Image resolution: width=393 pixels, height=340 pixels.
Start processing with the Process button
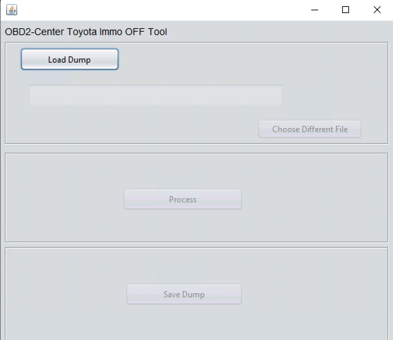pyautogui.click(x=182, y=199)
